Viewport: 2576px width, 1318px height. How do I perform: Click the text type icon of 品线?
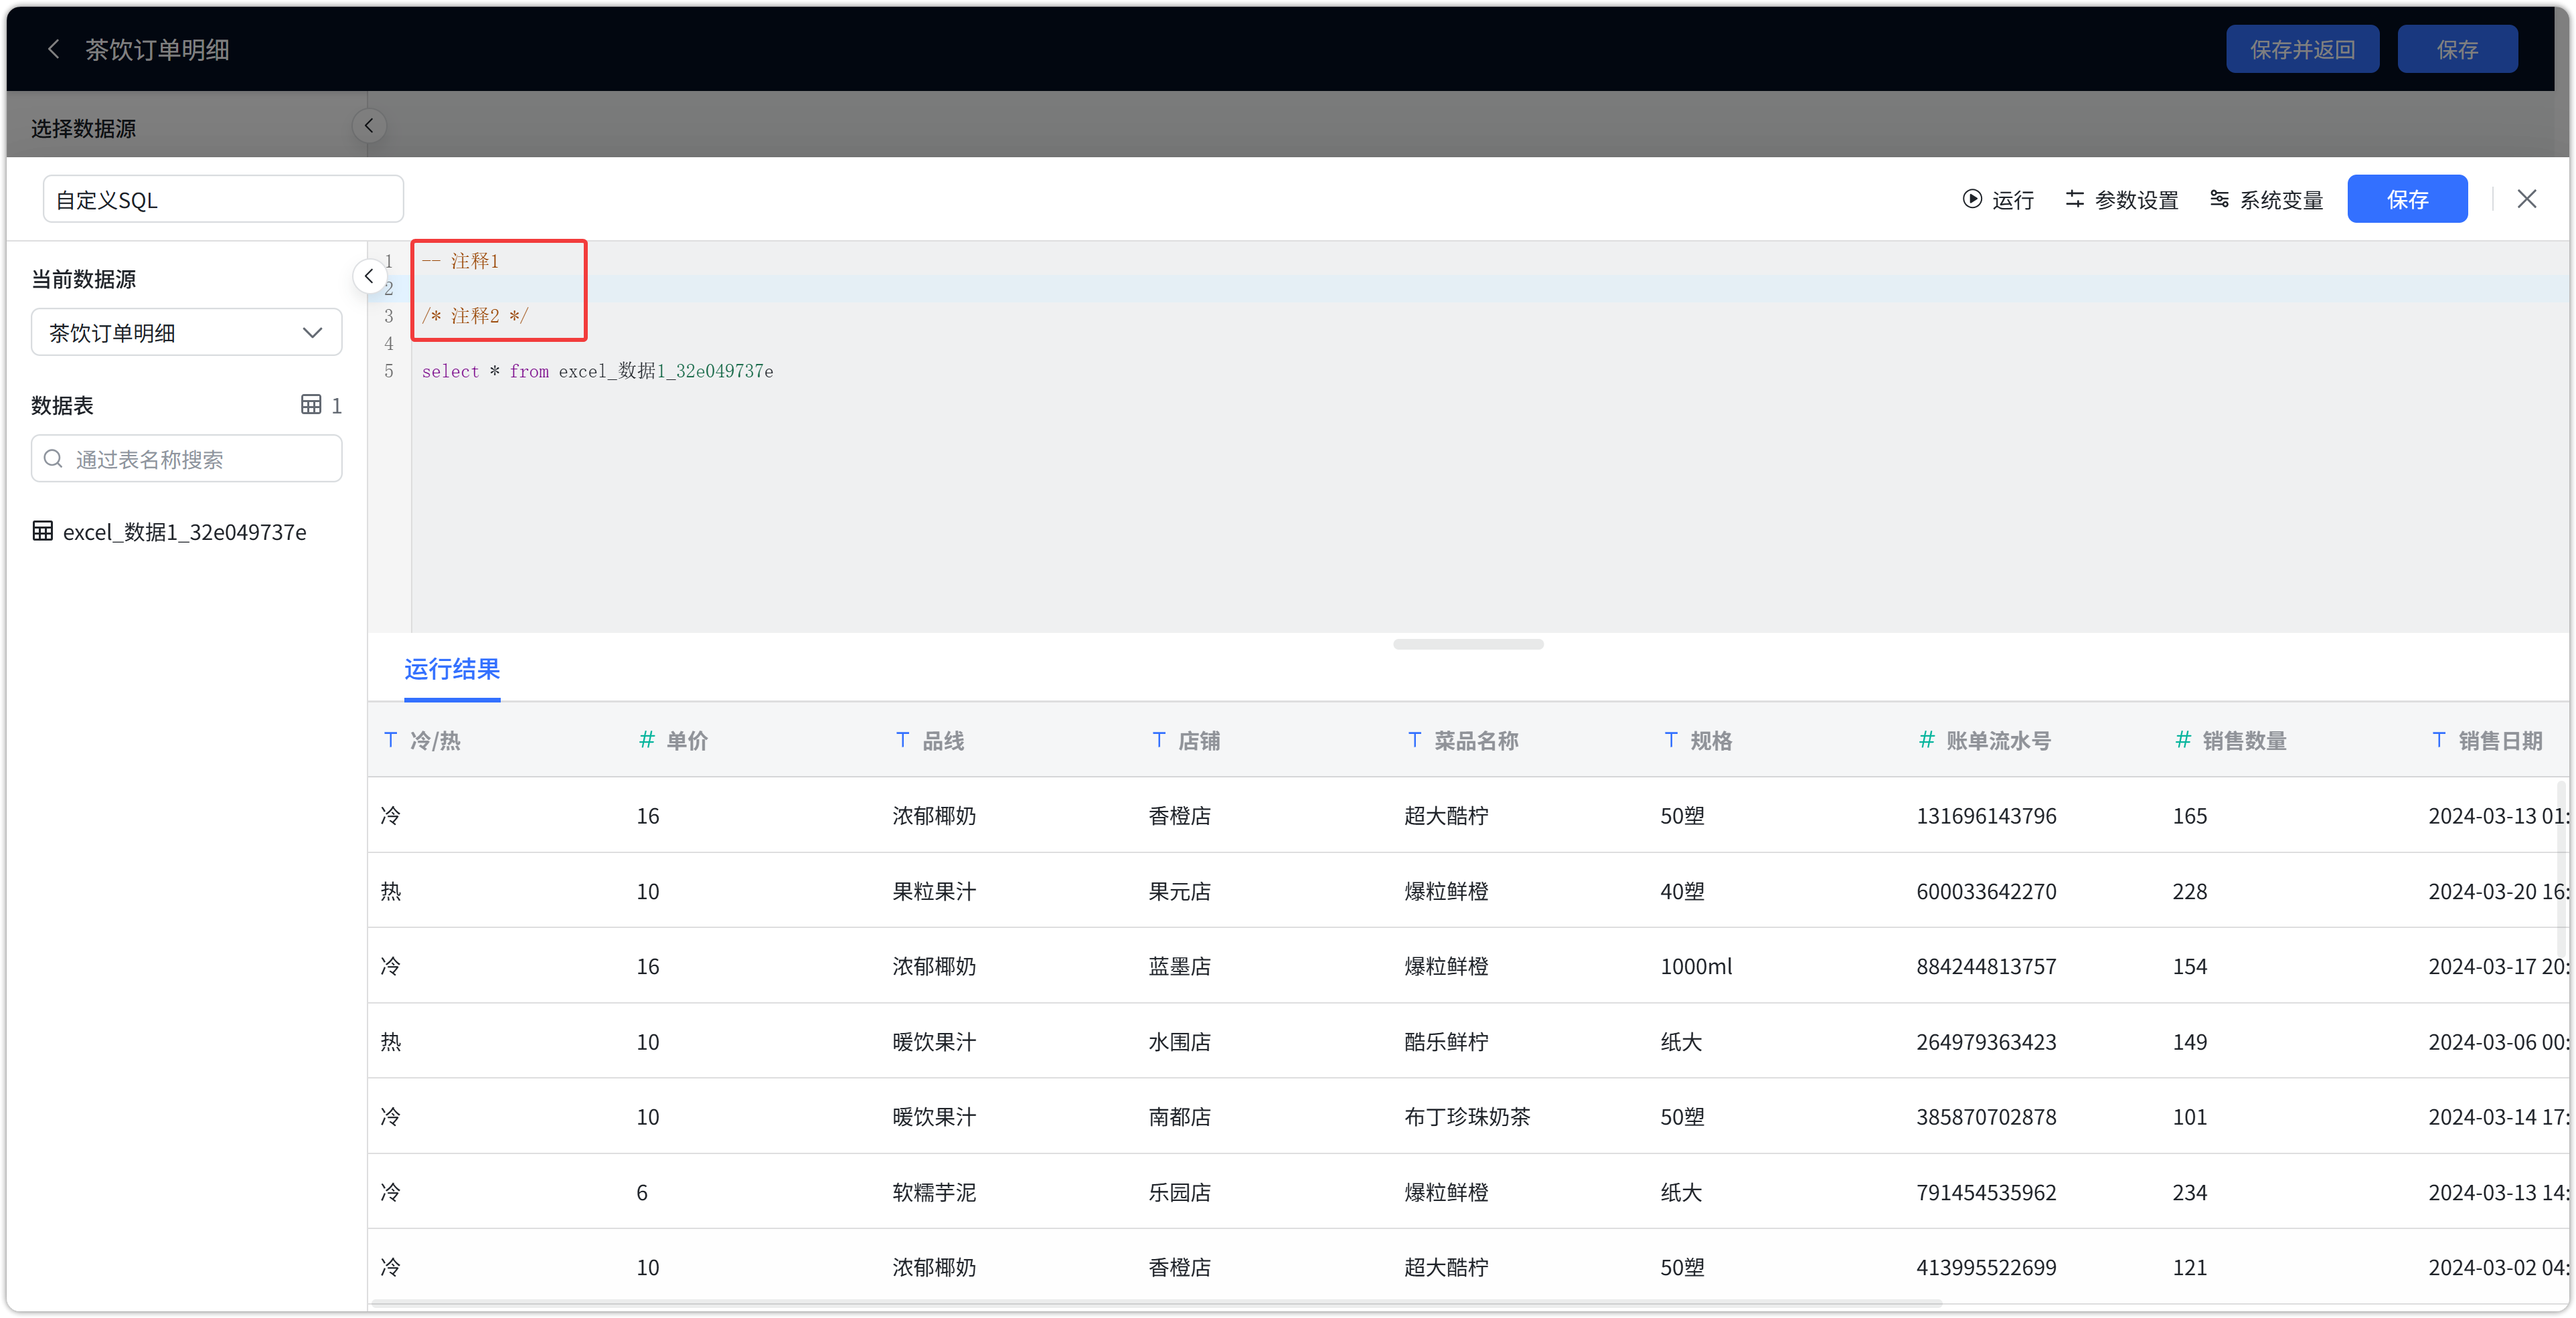tap(903, 739)
